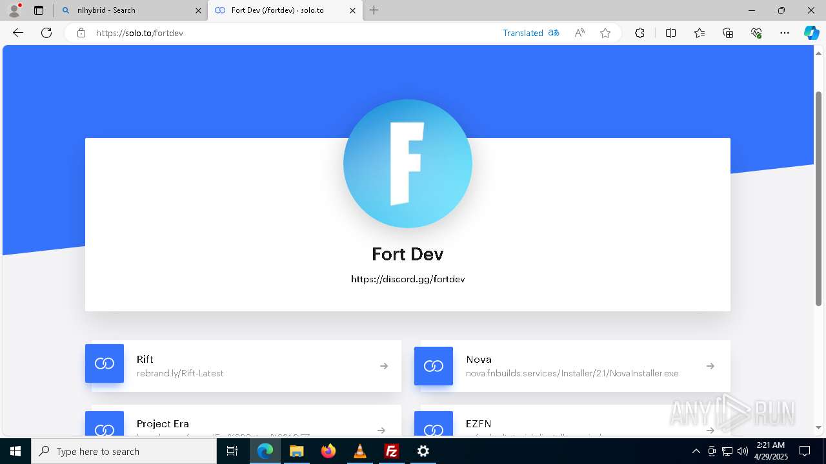Open Settings gear on the taskbar

click(x=423, y=451)
